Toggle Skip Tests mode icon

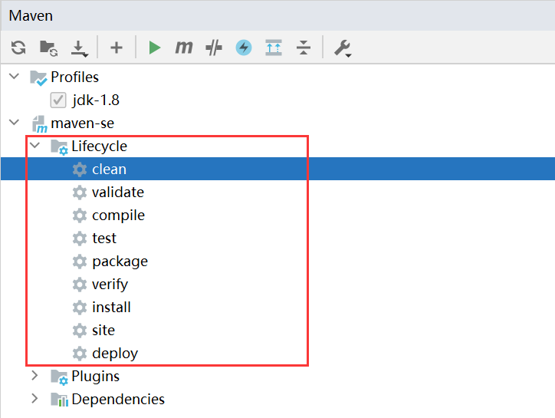tap(214, 48)
